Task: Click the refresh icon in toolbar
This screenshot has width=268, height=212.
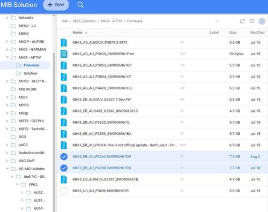Action: pyautogui.click(x=242, y=21)
